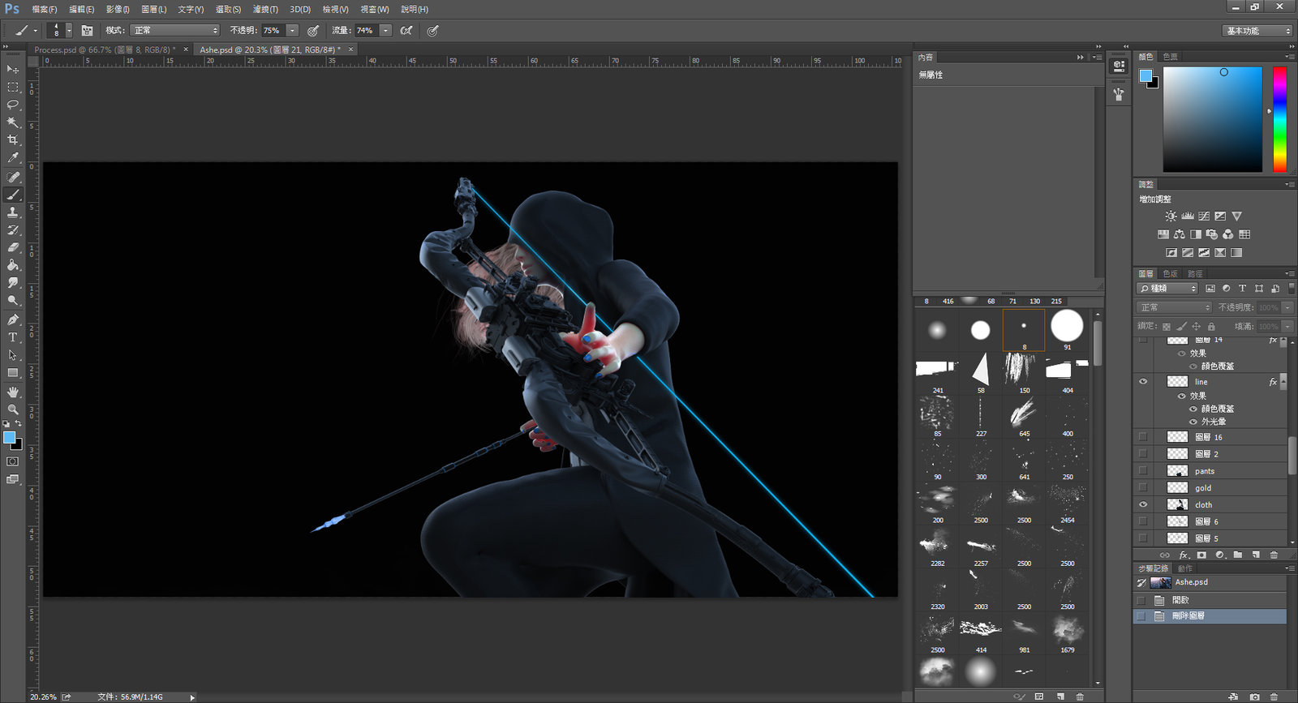This screenshot has height=703, width=1298.
Task: Click the foreground swatch in Color panel
Action: 1145,75
